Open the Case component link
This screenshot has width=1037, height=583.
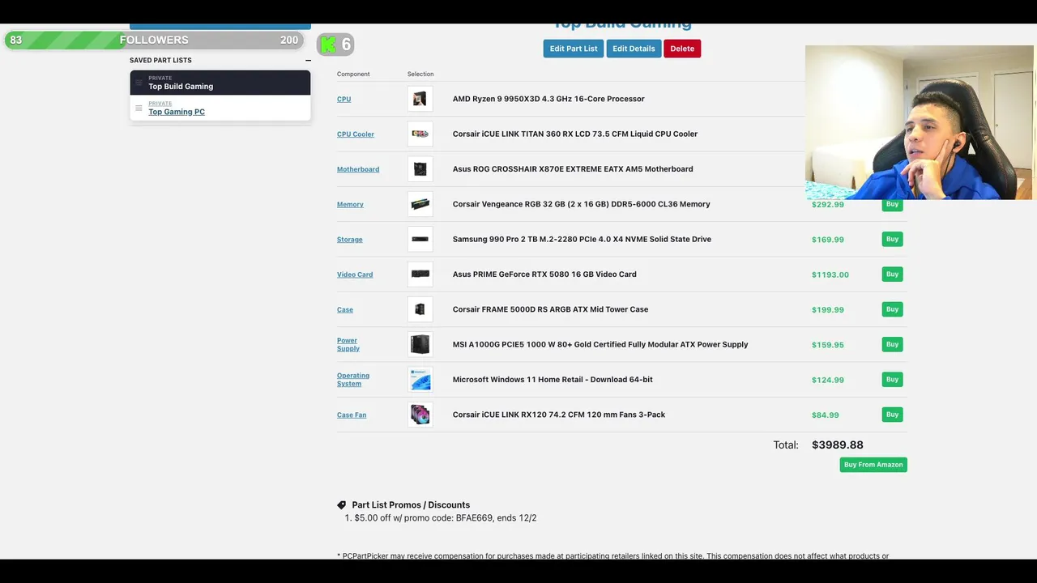(x=345, y=309)
